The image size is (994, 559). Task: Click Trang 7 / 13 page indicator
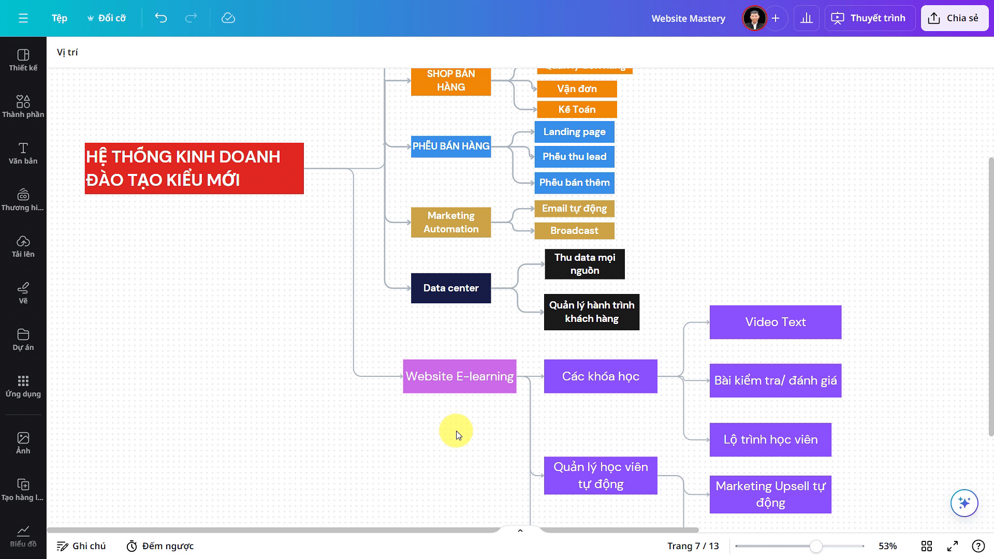pyautogui.click(x=693, y=546)
